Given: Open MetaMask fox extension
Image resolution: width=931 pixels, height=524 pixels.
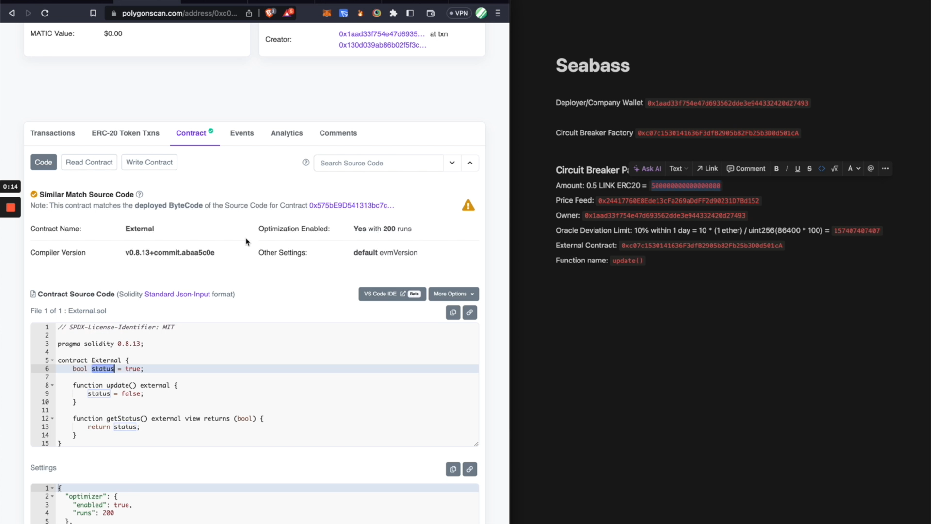Looking at the screenshot, I should [327, 13].
